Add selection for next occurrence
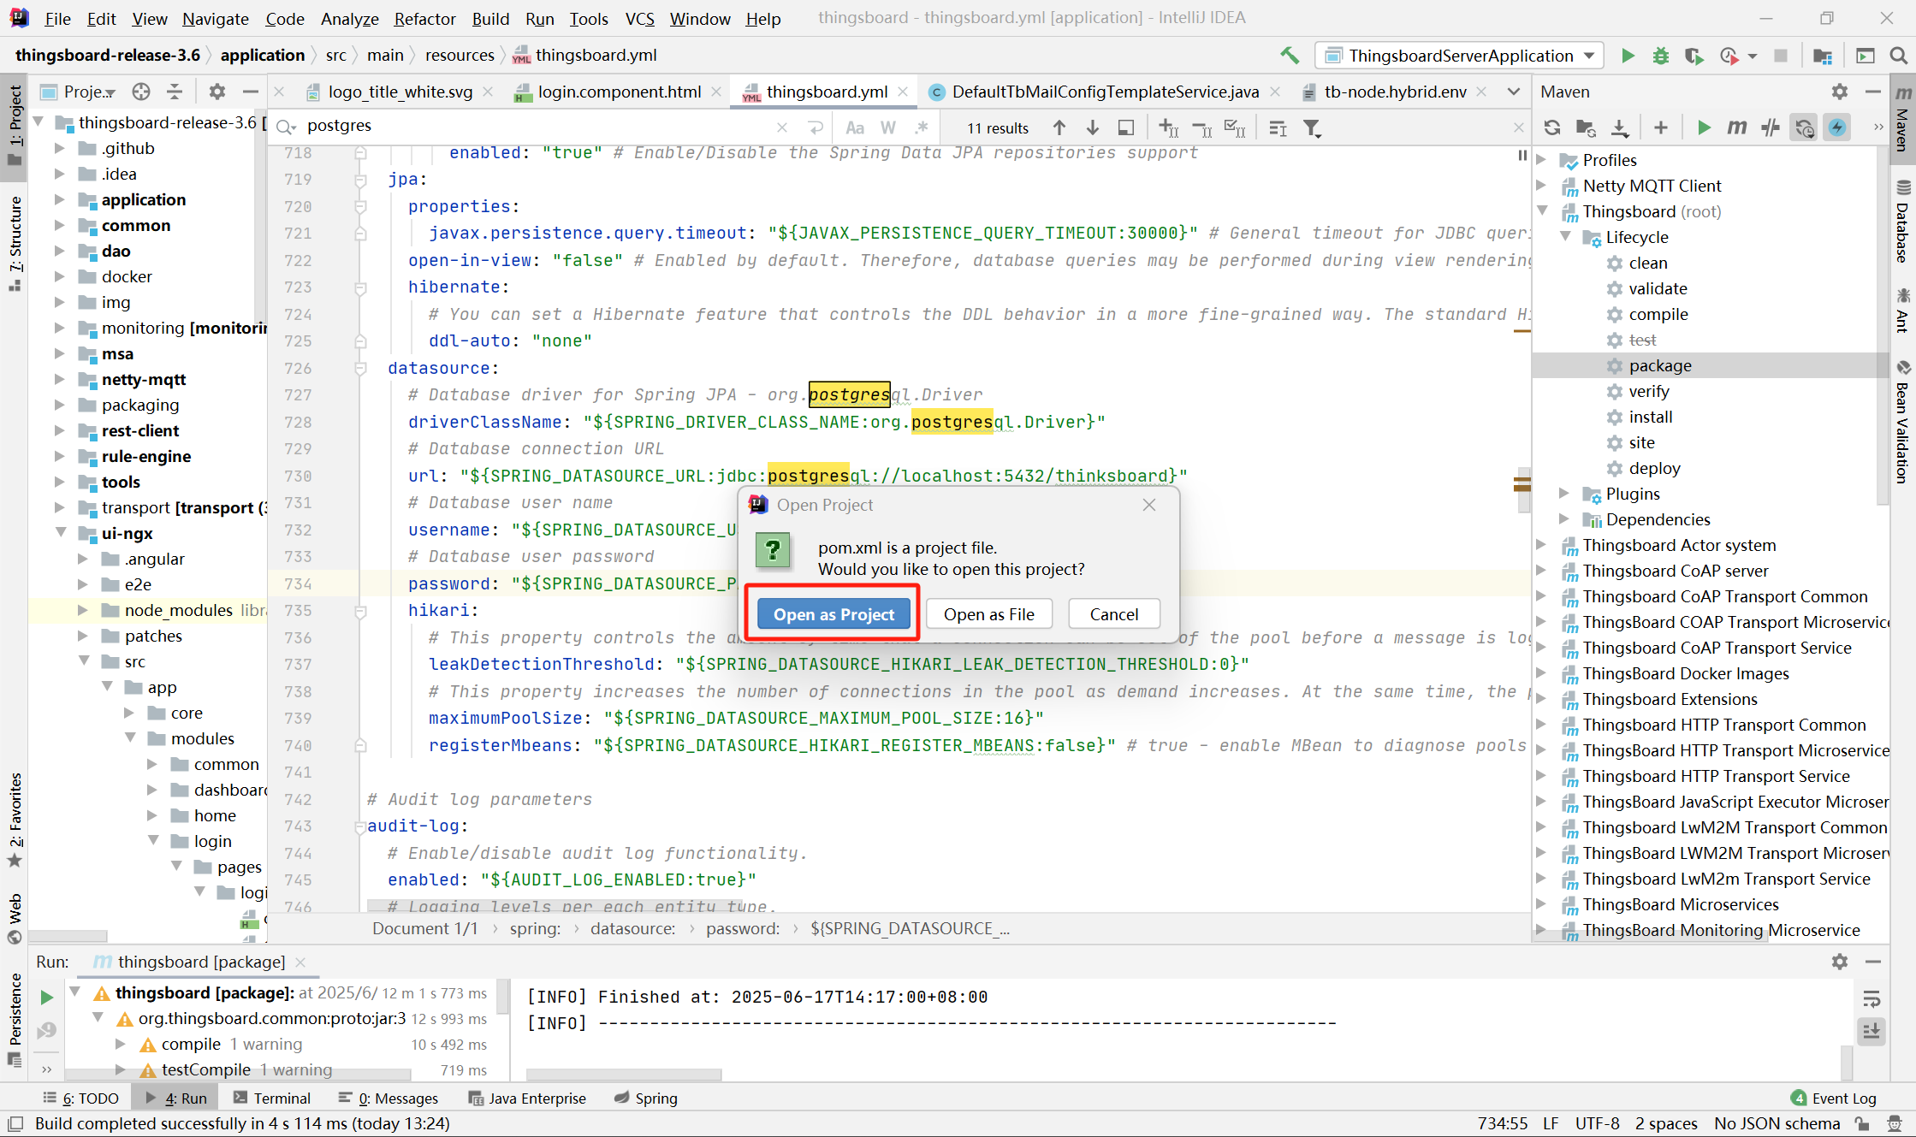The width and height of the screenshot is (1916, 1137). click(x=1169, y=127)
